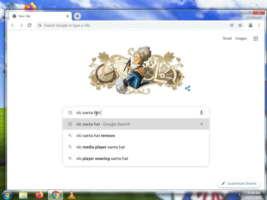Close the New Tab tab
Viewport: 267px width, 200px height.
(x=68, y=16)
